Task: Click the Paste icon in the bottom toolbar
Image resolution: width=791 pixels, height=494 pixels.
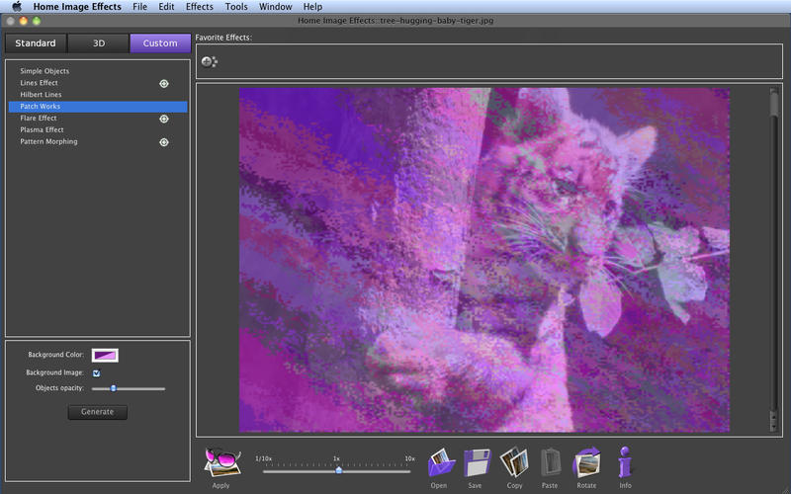Action: point(550,462)
